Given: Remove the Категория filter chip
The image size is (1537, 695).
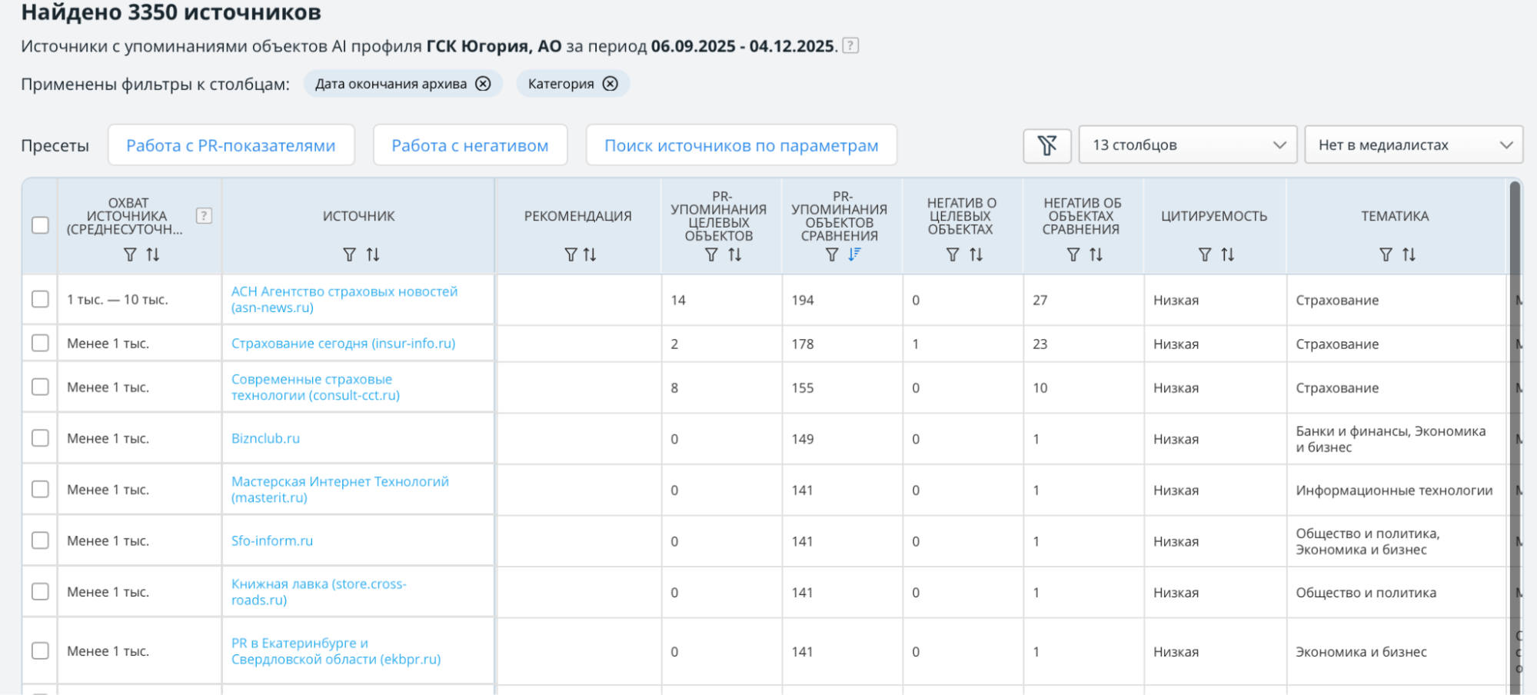Looking at the screenshot, I should coord(610,84).
